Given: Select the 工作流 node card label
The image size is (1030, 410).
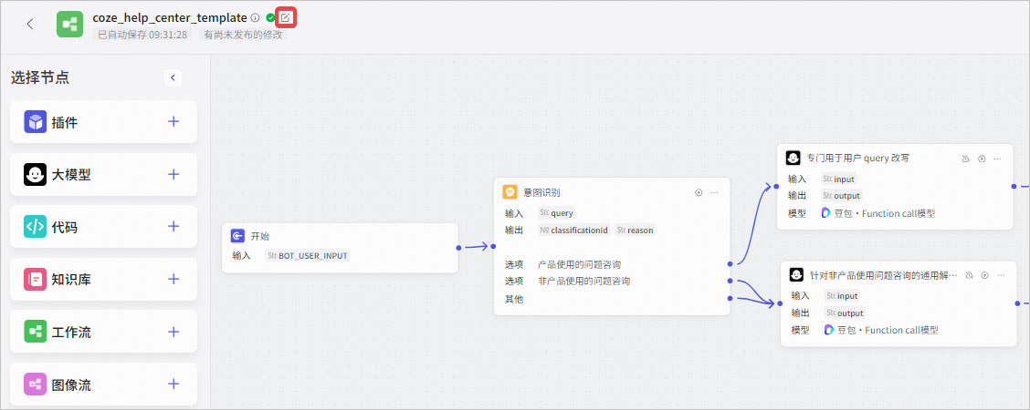Looking at the screenshot, I should click(71, 332).
